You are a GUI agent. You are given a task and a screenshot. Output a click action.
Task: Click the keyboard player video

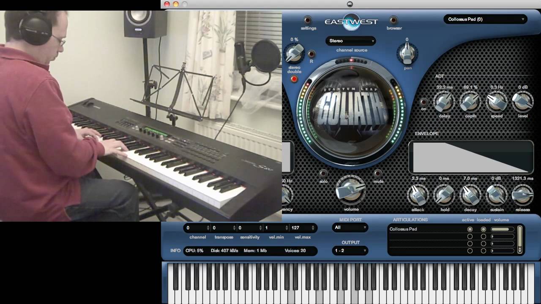pos(141,116)
